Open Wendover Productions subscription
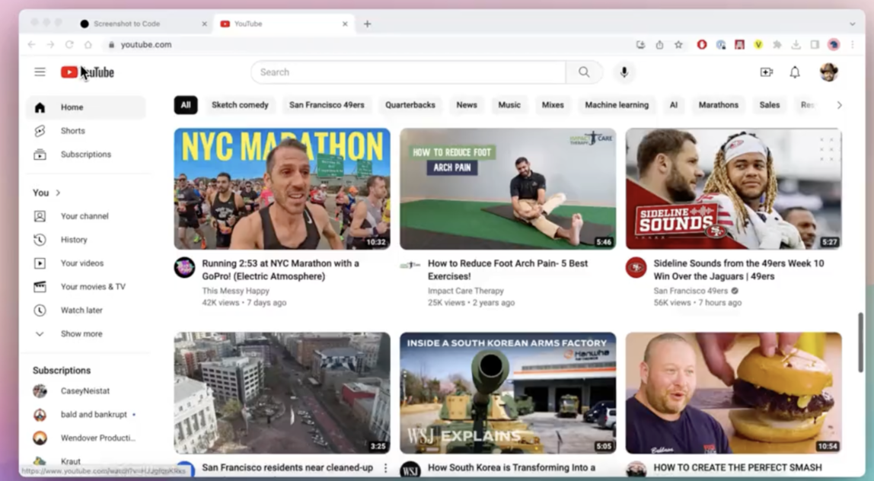 pyautogui.click(x=86, y=438)
